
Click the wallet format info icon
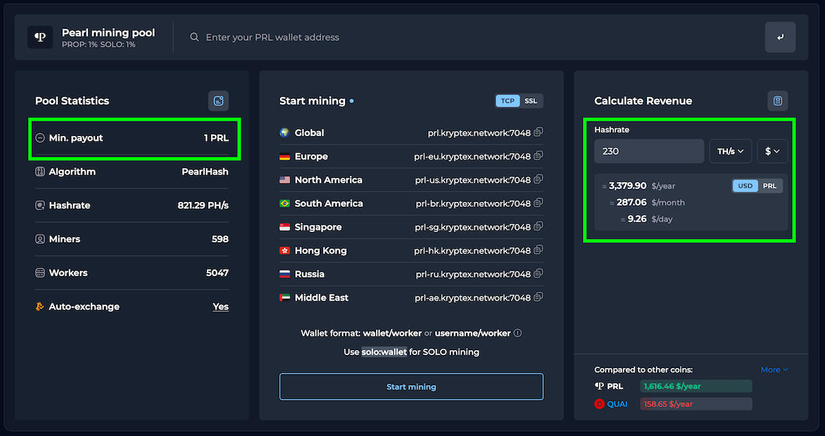(518, 333)
